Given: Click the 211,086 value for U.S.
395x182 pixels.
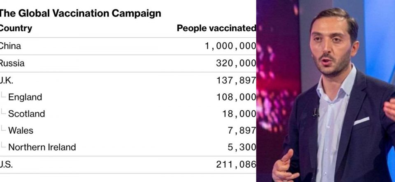Looking at the screenshot, I should pos(236,164).
